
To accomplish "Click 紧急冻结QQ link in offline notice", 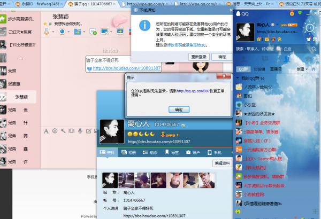I will click(195, 45).
